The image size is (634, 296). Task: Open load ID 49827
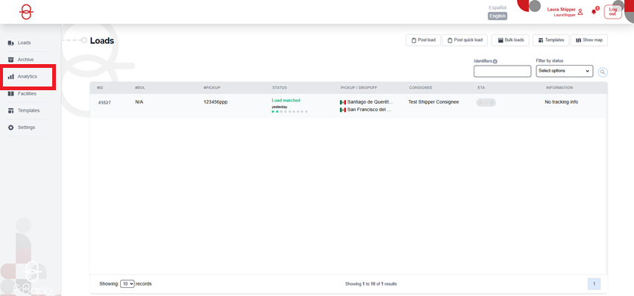point(104,103)
